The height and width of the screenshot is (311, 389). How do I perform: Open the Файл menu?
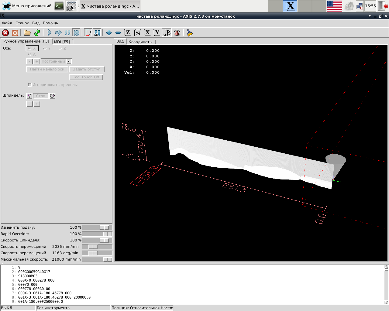click(7, 23)
